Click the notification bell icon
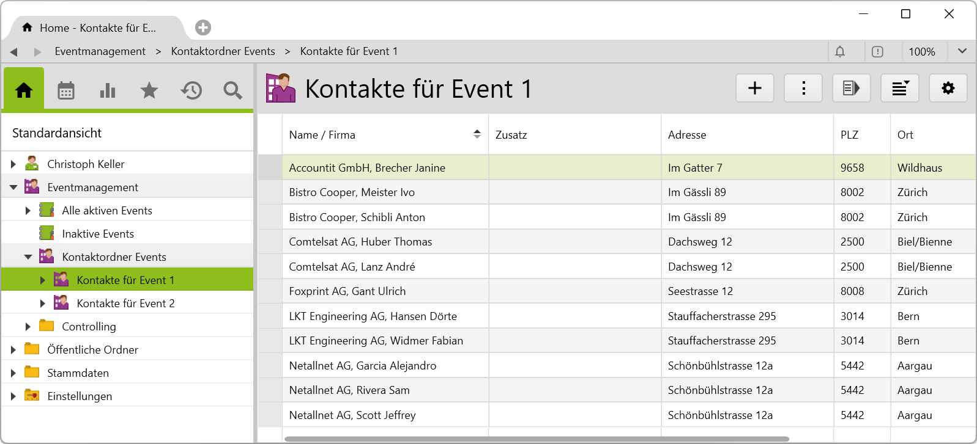 click(840, 52)
